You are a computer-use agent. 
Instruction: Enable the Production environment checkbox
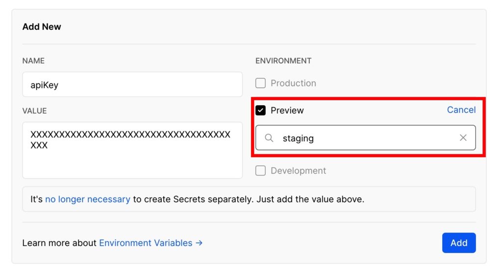(x=261, y=83)
